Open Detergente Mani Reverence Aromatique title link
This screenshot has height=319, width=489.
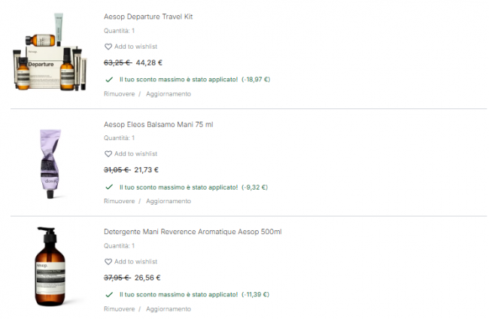(193, 232)
